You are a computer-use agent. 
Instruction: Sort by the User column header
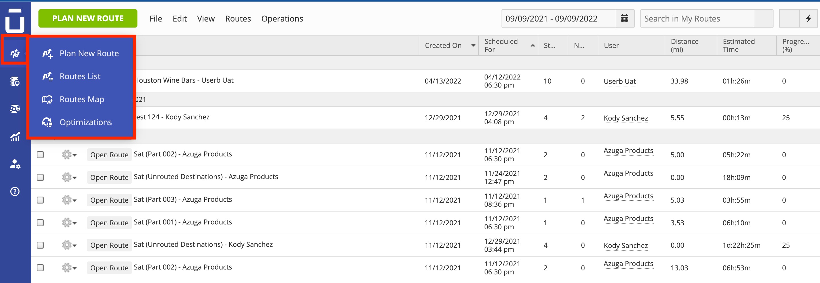click(x=631, y=46)
